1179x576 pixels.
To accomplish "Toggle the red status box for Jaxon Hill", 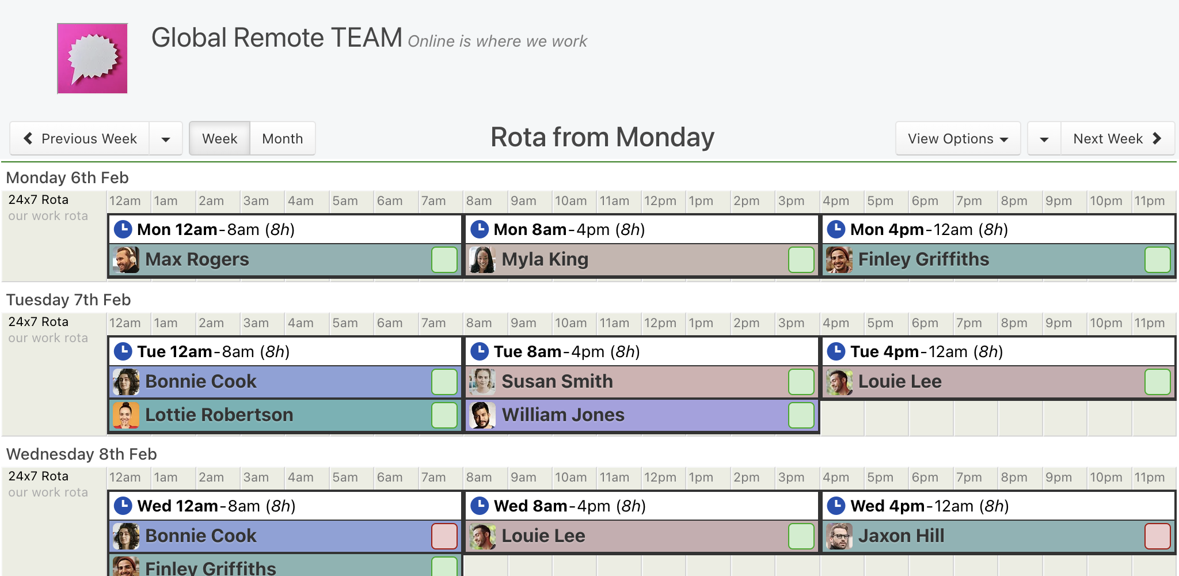I will (x=1157, y=536).
